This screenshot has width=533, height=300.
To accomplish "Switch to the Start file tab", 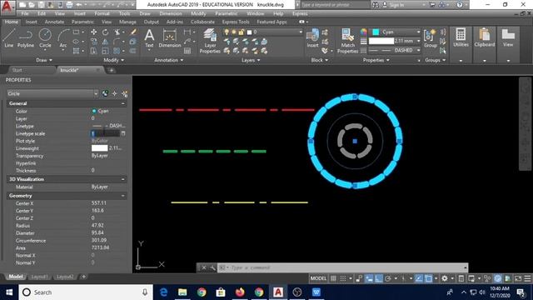I will pos(17,70).
